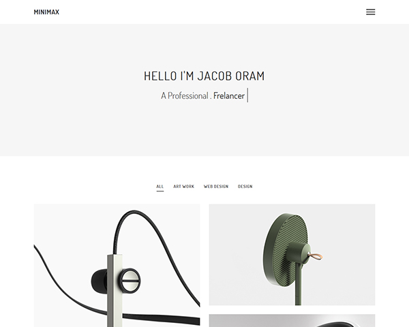409x327 pixels.
Task: Click the round slotted earphone dial
Action: click(x=130, y=281)
